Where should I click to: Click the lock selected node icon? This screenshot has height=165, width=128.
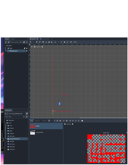64,42
